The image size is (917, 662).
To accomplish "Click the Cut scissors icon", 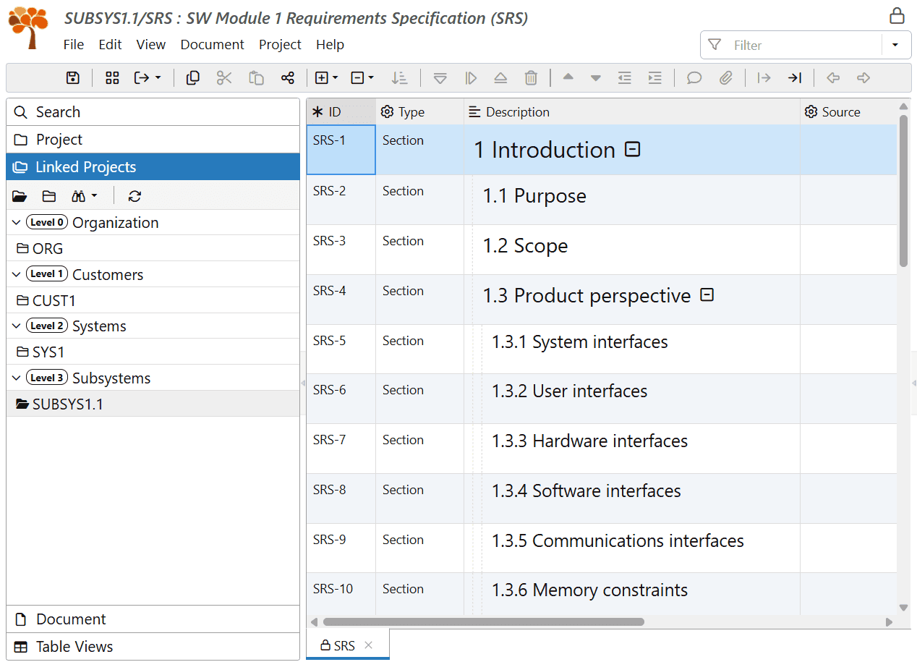I will click(224, 78).
